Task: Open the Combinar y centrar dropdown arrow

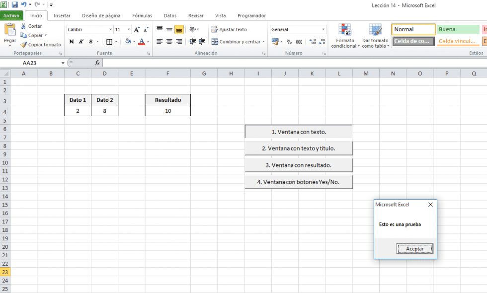Action: pyautogui.click(x=263, y=42)
